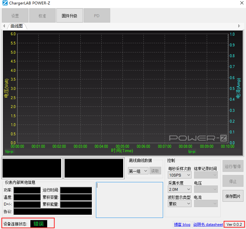Screen dimensions: 246x229
Task: Click the 功率 power readout field
Action: point(27,190)
